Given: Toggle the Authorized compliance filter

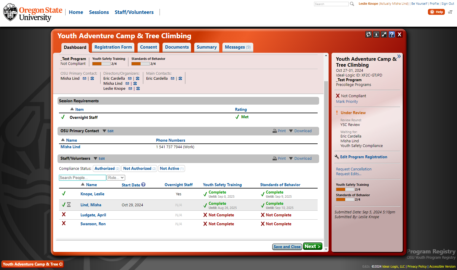Looking at the screenshot, I should pos(107,169).
